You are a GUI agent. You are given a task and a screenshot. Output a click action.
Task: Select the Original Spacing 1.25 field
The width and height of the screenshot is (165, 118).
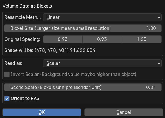click(x=142, y=39)
